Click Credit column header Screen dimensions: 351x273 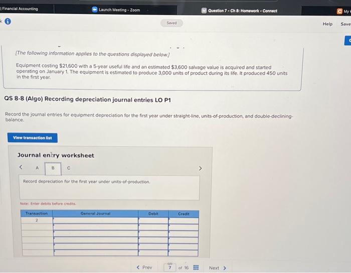tap(184, 214)
